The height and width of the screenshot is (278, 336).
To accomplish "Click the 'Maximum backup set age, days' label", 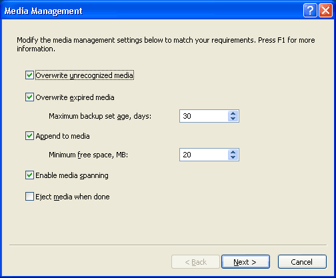I will [100, 116].
